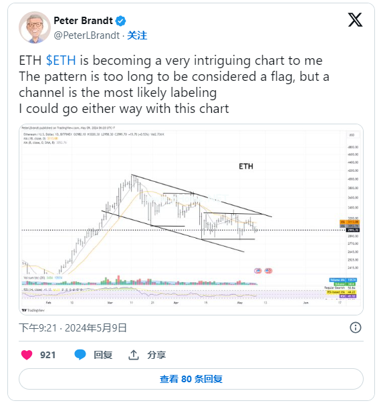Click the 回复 reply label
381x409 pixels.
103,355
